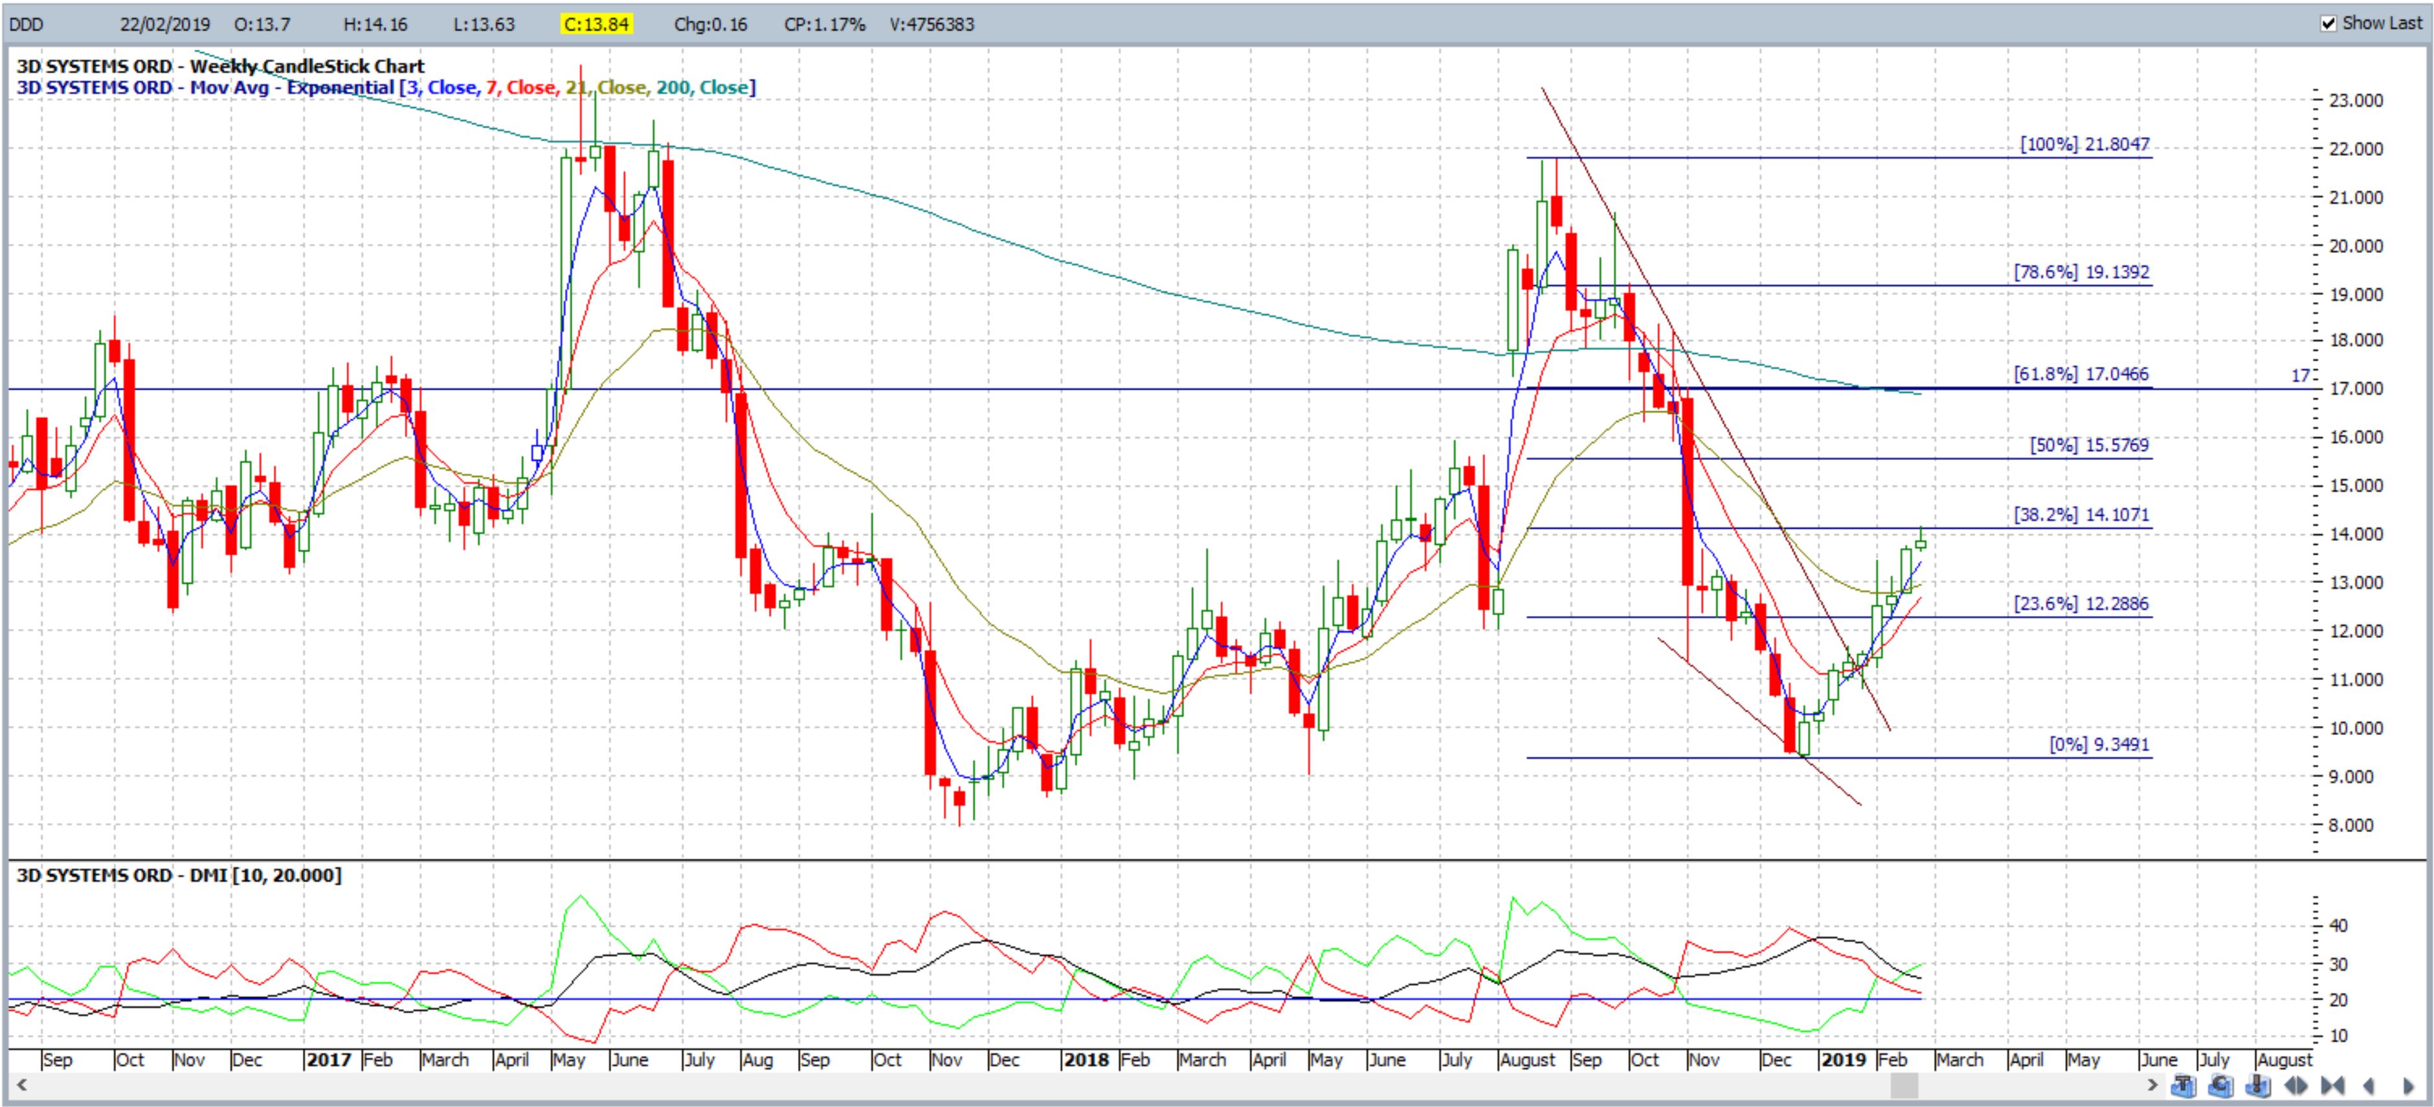This screenshot has width=2434, height=1107.
Task: Step the chart back with left triangle
Action: point(2369,1086)
